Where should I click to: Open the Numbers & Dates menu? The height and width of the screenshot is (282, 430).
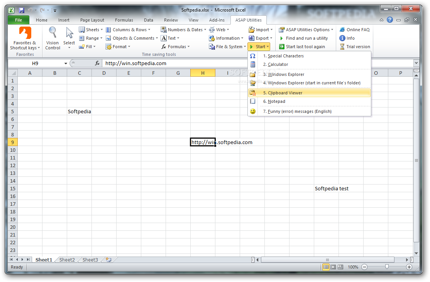pyautogui.click(x=183, y=30)
